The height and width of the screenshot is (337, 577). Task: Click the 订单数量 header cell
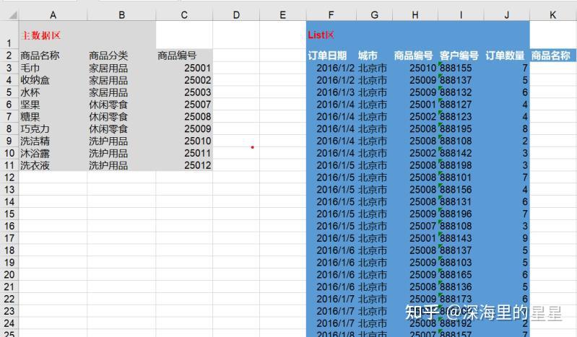point(507,56)
